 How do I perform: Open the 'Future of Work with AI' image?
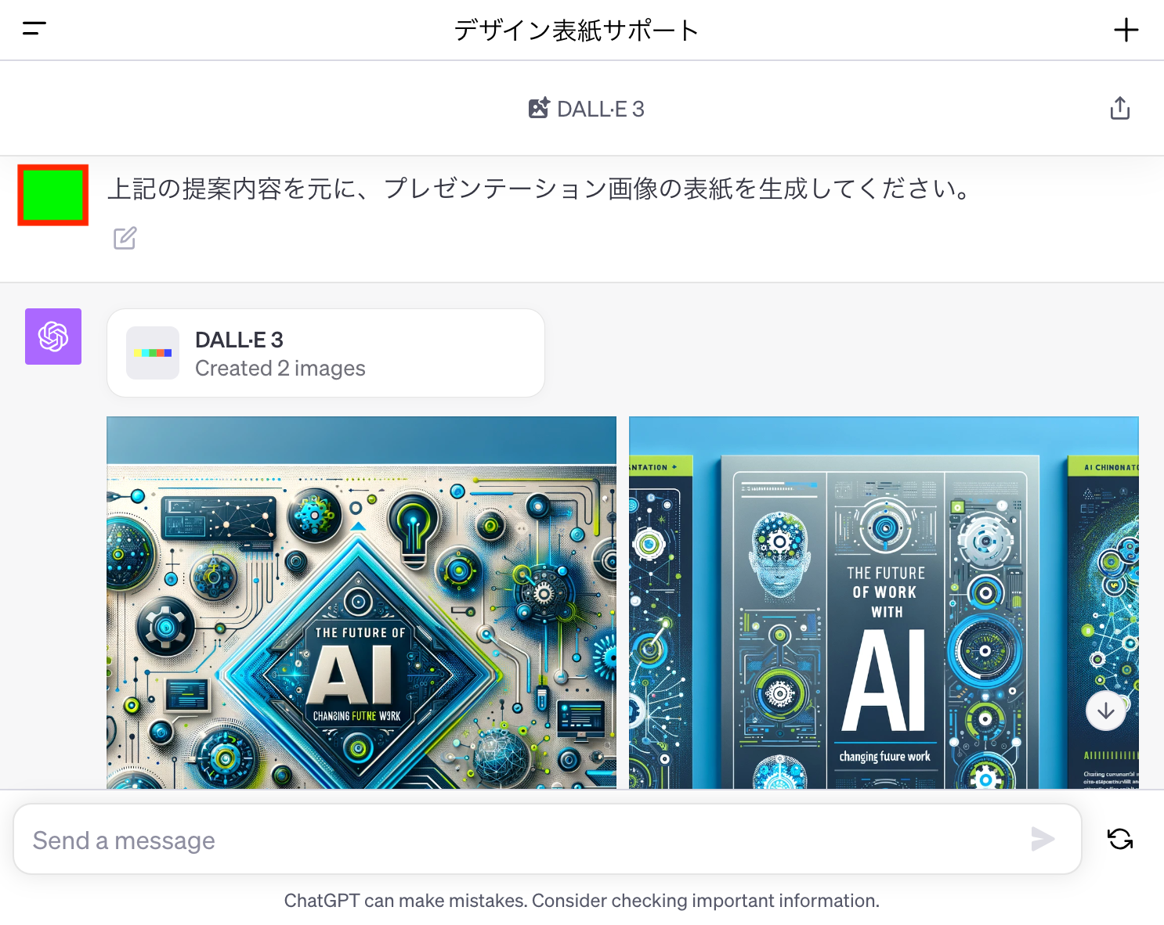pos(884,603)
